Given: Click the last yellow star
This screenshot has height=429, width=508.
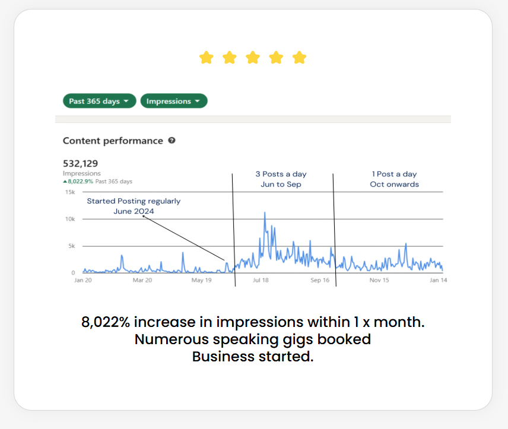Looking at the screenshot, I should 300,58.
